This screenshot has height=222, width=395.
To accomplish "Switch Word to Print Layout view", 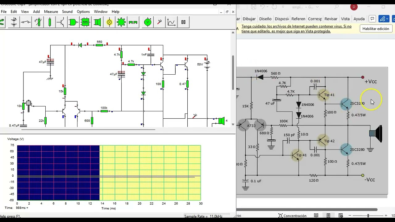I will tap(328, 216).
